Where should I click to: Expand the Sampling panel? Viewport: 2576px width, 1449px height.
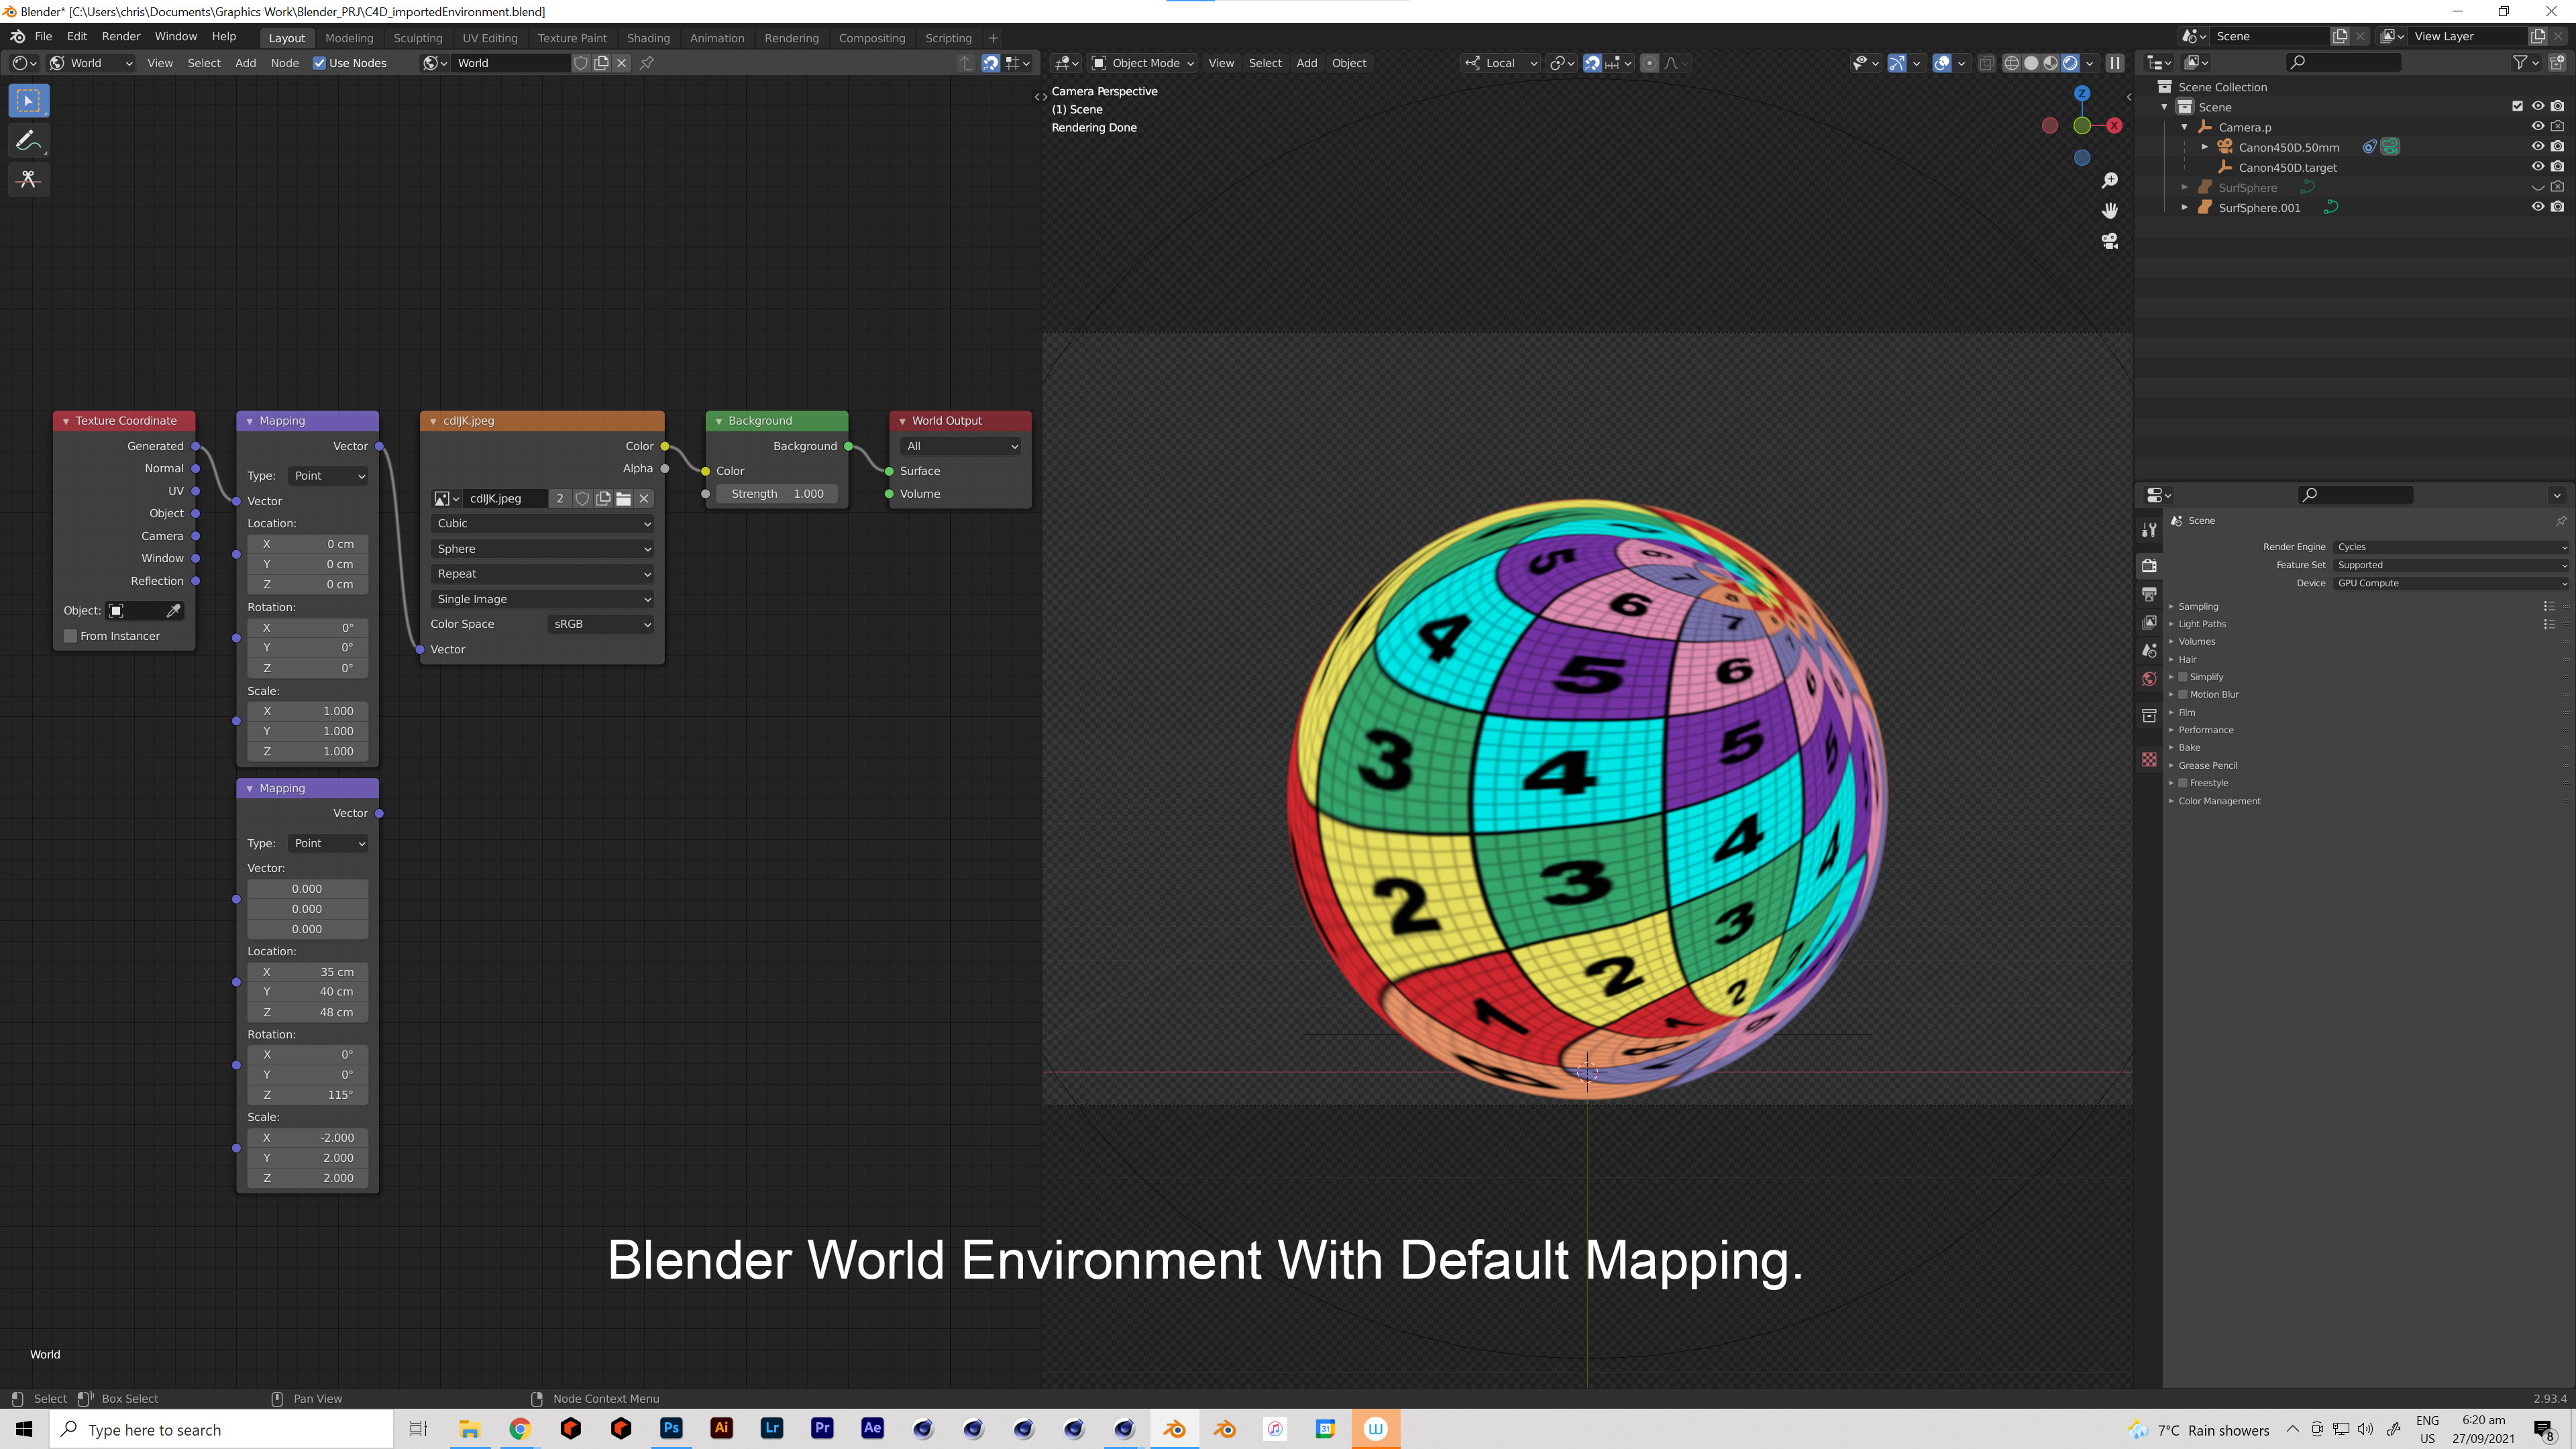2198,606
